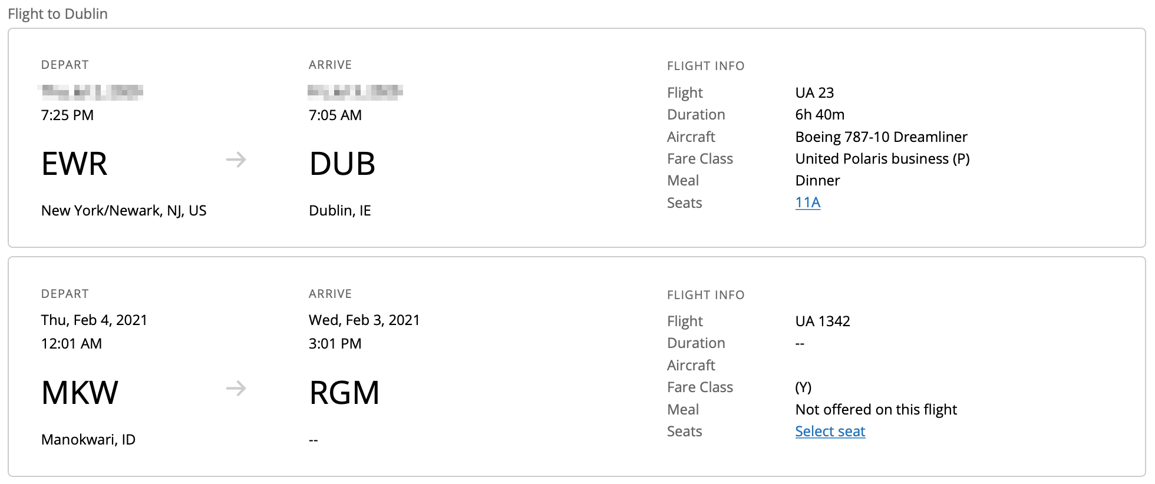The width and height of the screenshot is (1155, 484).
Task: Click the MKW airport code
Action: [x=80, y=393]
